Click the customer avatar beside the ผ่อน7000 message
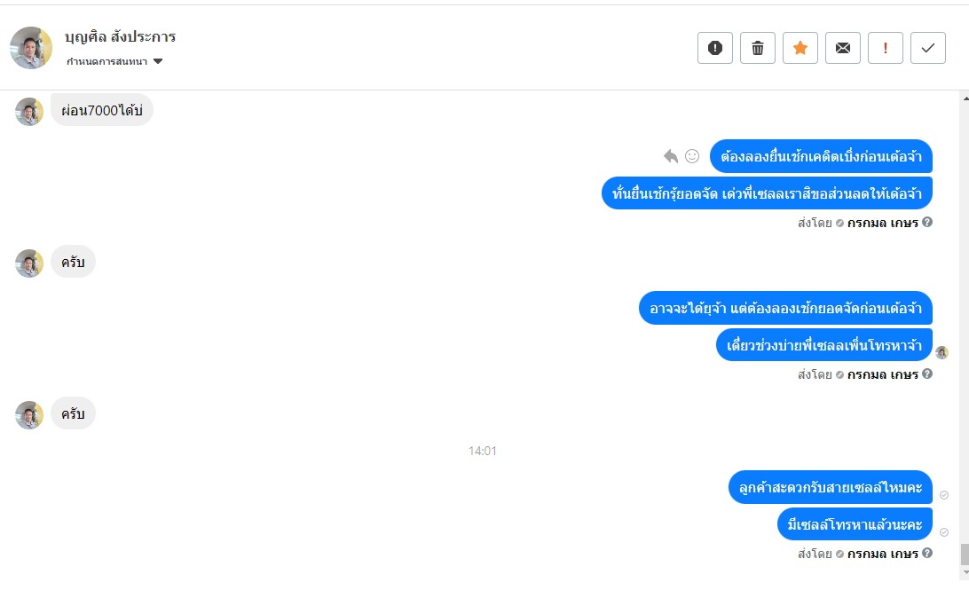Image resolution: width=969 pixels, height=590 pixels. tap(29, 111)
